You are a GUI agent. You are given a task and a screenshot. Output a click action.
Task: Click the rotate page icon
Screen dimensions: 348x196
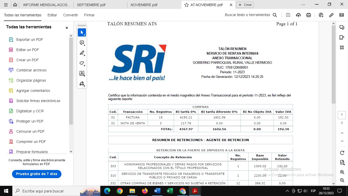click(x=342, y=153)
